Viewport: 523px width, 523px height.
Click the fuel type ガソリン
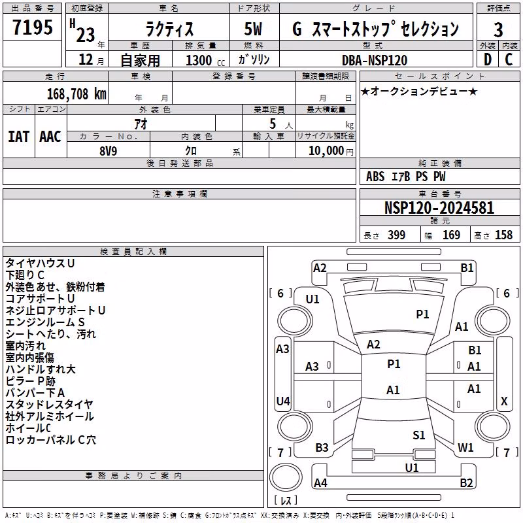[x=254, y=59]
